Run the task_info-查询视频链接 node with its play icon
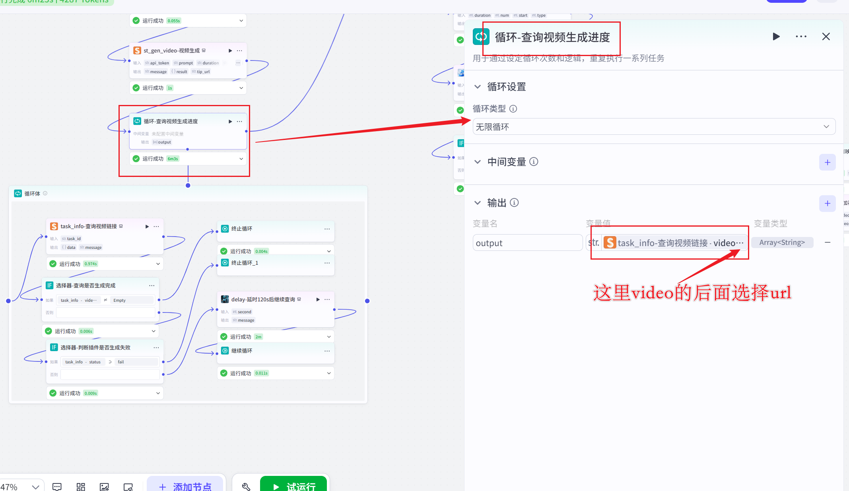This screenshot has height=491, width=849. click(147, 226)
